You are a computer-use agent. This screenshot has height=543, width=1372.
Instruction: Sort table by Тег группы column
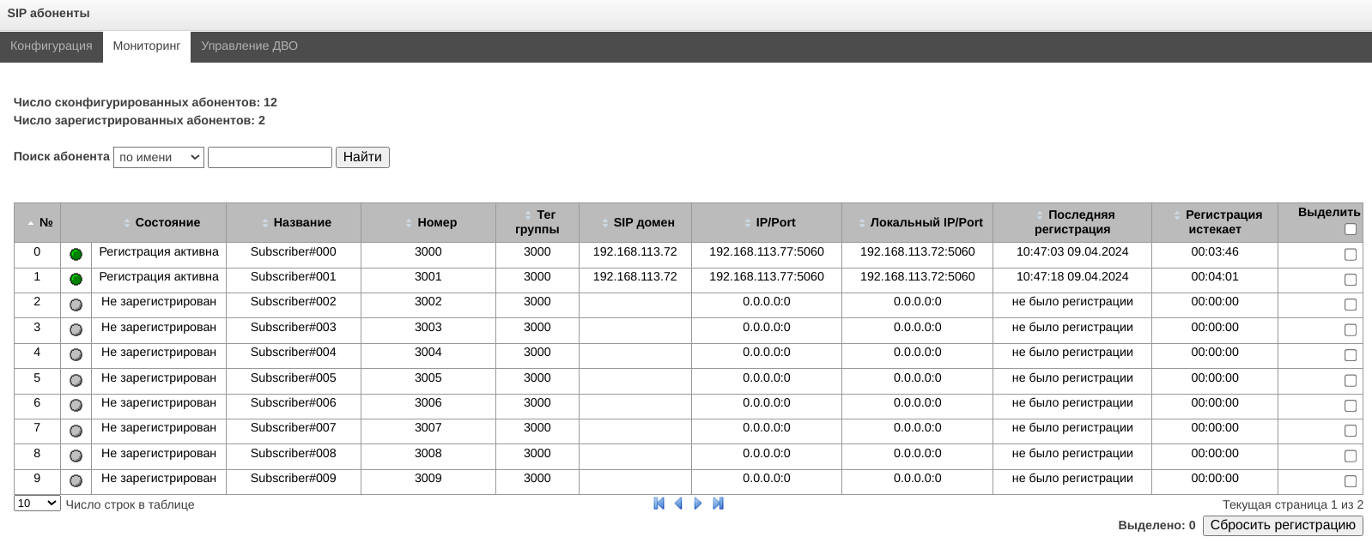click(537, 222)
